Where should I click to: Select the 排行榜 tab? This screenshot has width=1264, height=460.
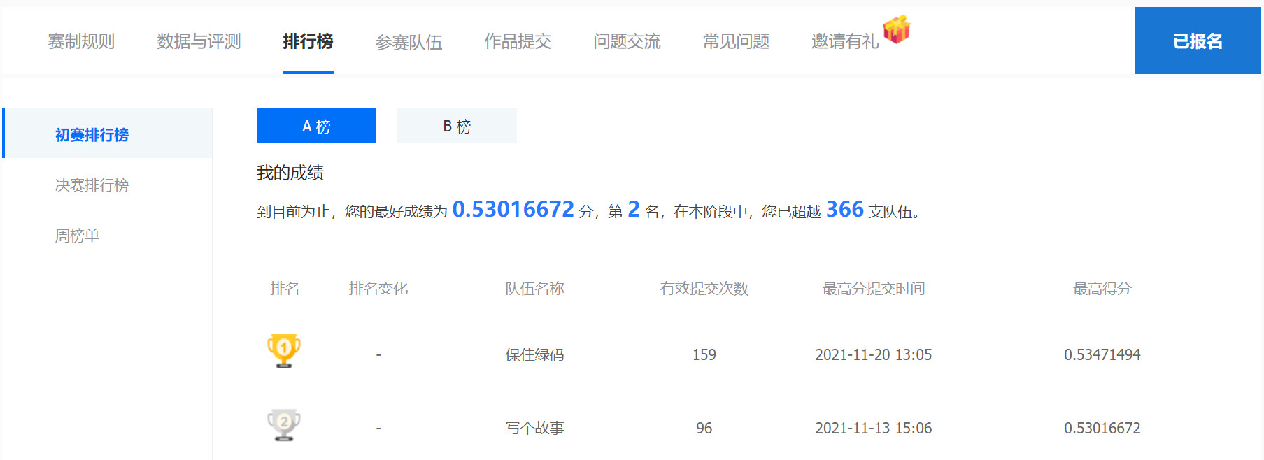308,41
